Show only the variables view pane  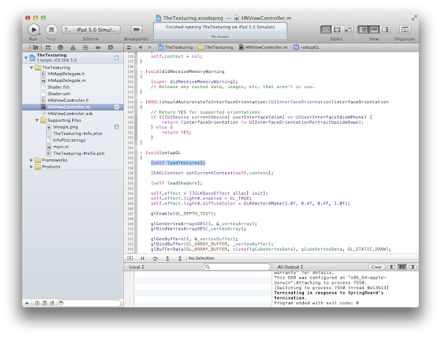393,267
